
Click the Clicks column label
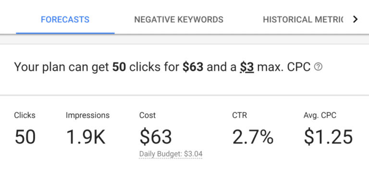point(25,115)
